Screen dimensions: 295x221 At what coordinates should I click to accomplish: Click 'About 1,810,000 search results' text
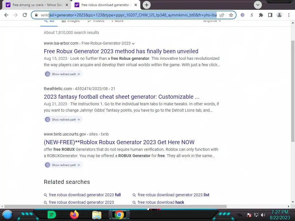(71, 33)
